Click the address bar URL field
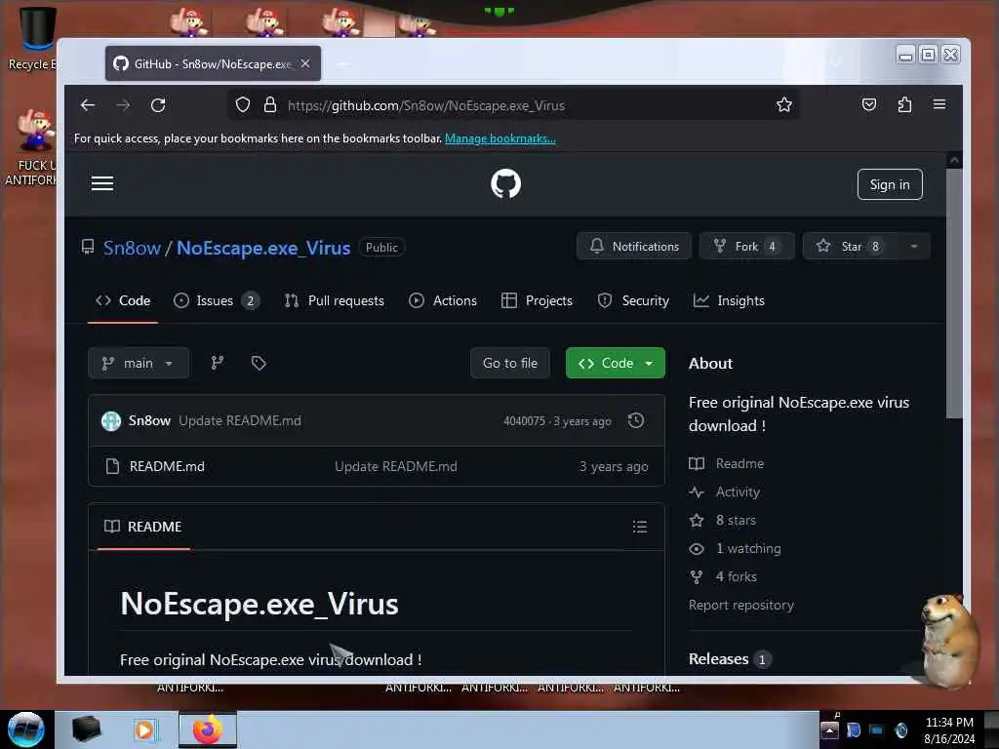This screenshot has width=999, height=749. point(513,105)
